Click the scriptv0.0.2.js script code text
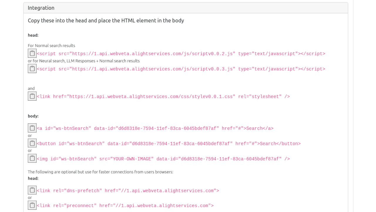Viewport: 376px width, 212px height. [181, 54]
